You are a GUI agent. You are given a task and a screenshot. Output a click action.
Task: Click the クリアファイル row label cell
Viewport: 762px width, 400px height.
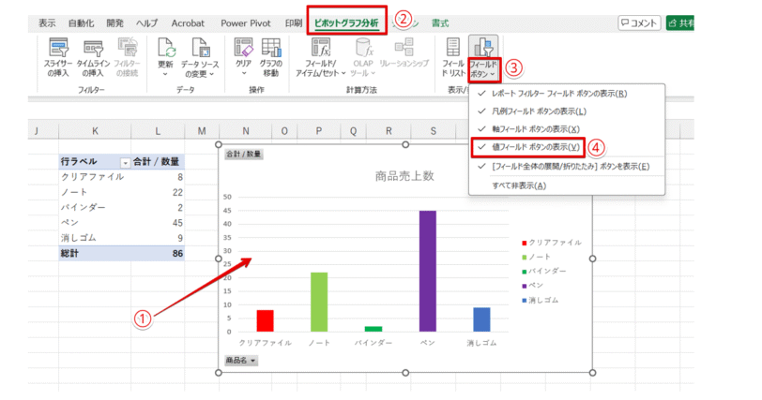pyautogui.click(x=95, y=177)
